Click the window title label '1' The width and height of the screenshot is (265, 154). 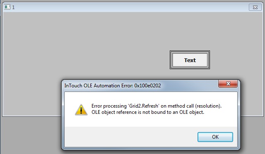point(13,7)
